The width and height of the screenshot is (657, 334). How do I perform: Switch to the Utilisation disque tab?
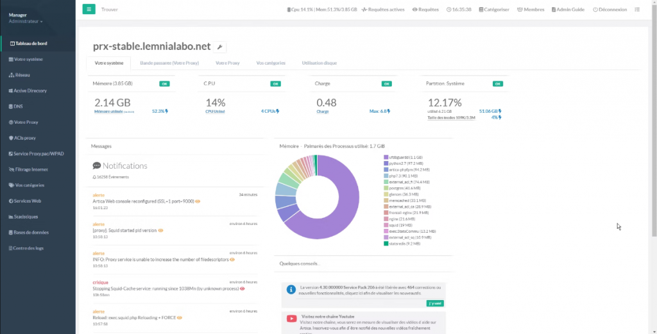pyautogui.click(x=319, y=63)
